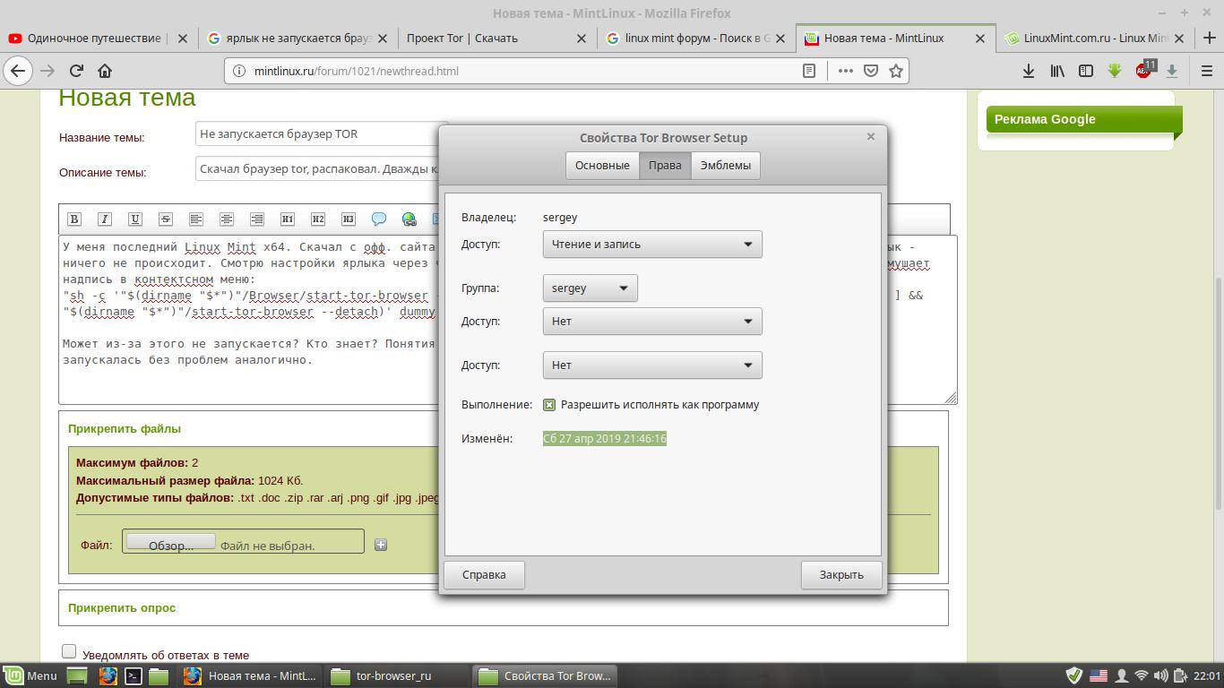
Task: Expand the group 'sergey' dropdown
Action: 590,288
